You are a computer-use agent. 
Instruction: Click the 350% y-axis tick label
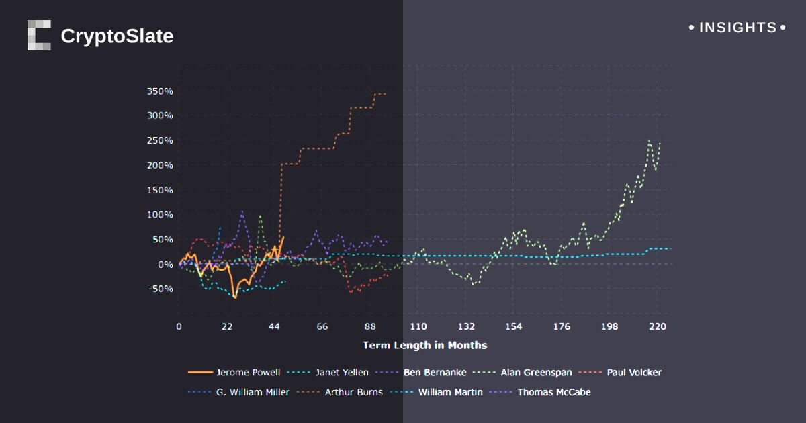[x=160, y=91]
